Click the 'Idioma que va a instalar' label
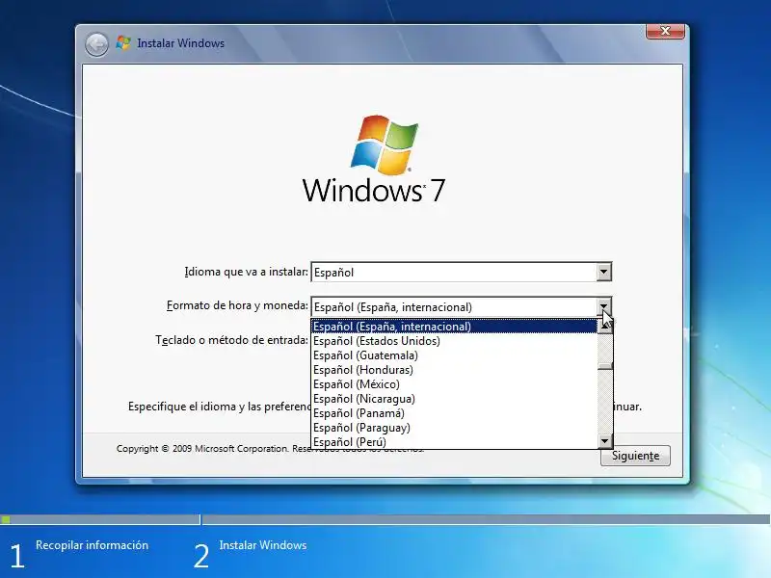The height and width of the screenshot is (578, 771). click(x=247, y=272)
